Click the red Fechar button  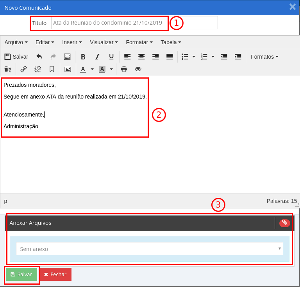click(x=55, y=274)
